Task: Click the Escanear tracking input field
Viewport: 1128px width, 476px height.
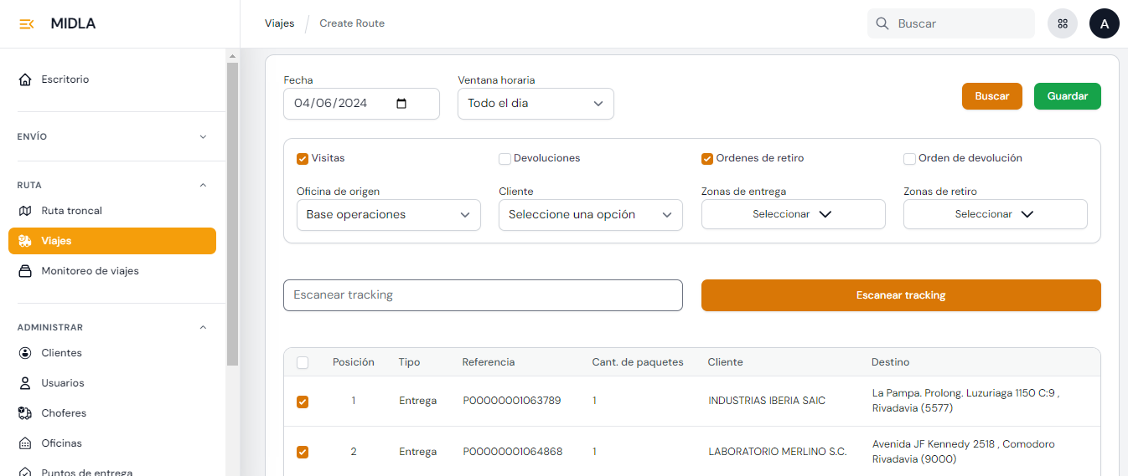Action: 483,295
